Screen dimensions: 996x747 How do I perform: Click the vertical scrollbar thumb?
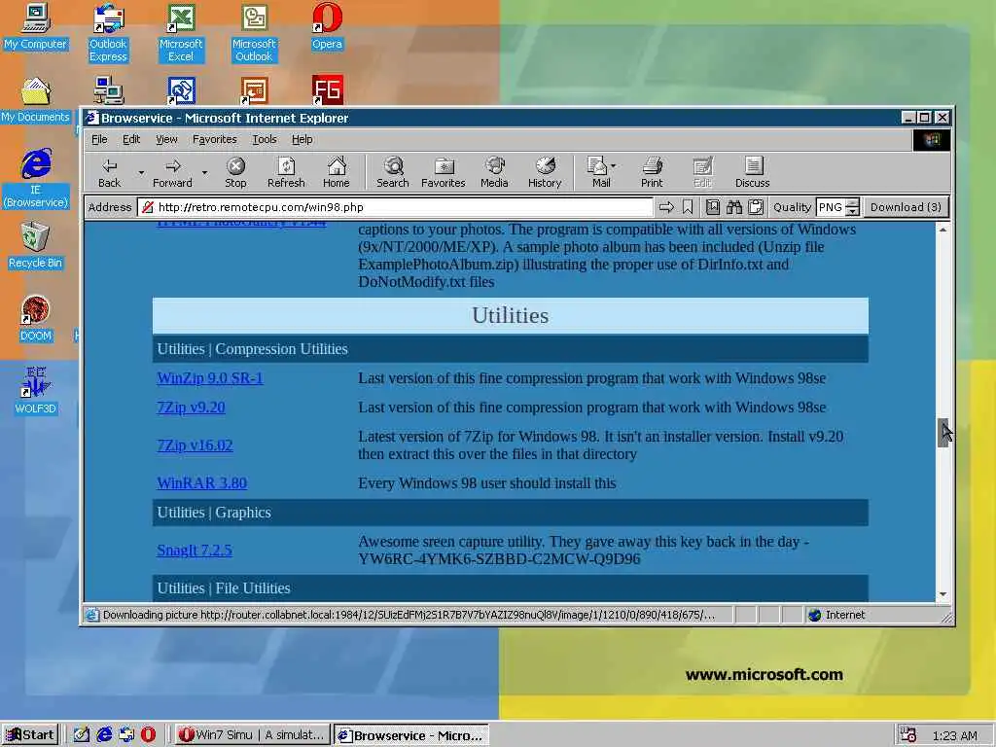pyautogui.click(x=943, y=433)
